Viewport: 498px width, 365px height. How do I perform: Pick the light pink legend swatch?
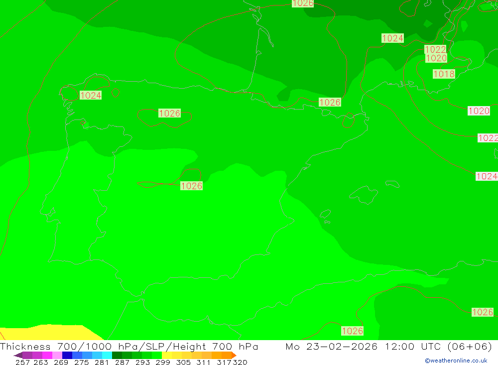[57, 355]
